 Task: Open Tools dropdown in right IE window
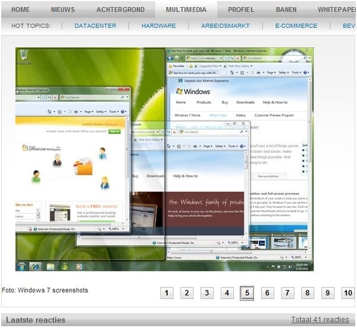click(x=296, y=73)
